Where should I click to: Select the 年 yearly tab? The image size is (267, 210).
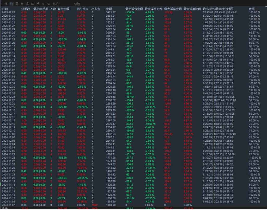(32, 4)
